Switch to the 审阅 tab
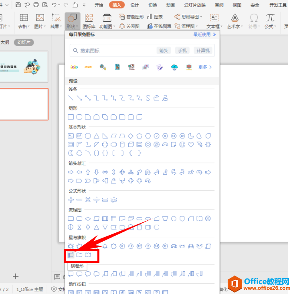293x295 pixels. click(219, 5)
